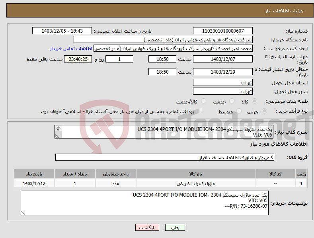
Task: Click the scroll down arrow in description box
Action: point(58,130)
